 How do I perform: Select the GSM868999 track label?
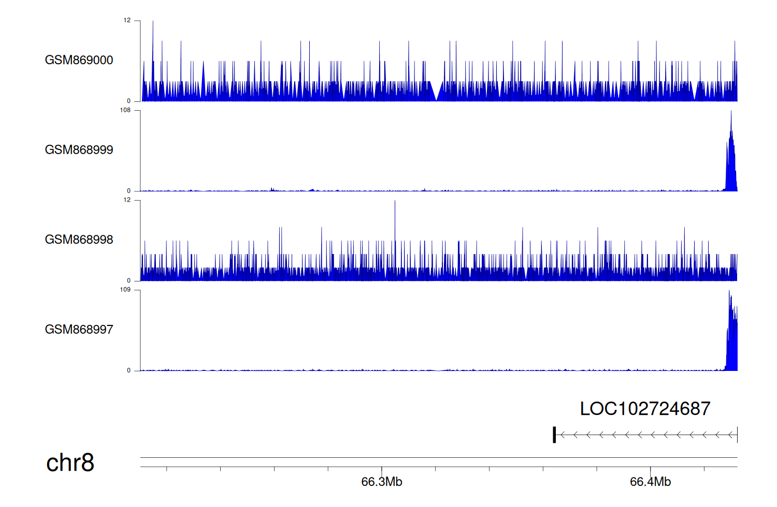tap(79, 150)
